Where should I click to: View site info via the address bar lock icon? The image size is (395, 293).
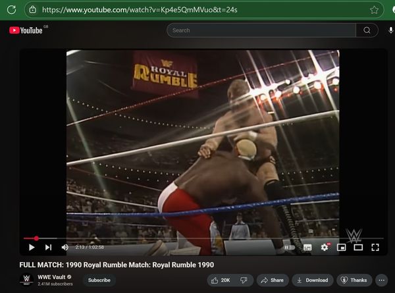point(33,10)
